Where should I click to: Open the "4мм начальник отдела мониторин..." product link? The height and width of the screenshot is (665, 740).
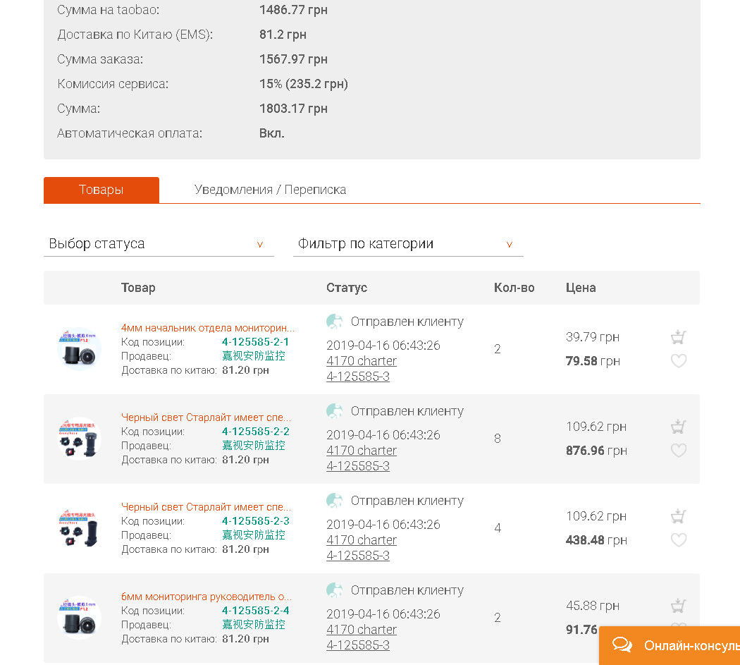(208, 327)
